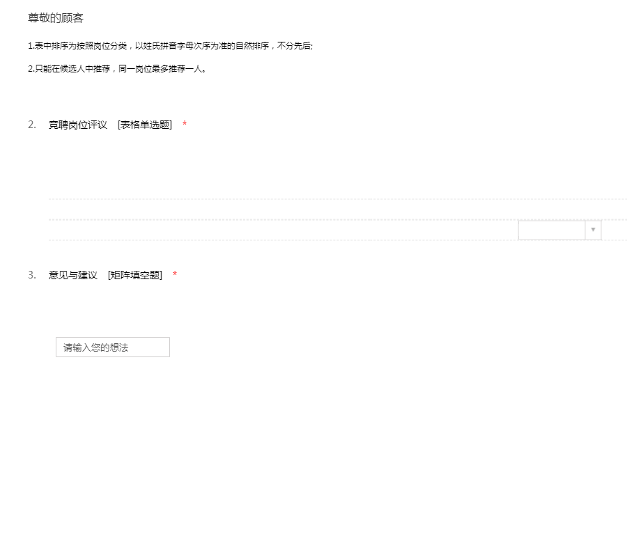This screenshot has width=627, height=557.
Task: Click instruction line starting with 2.只能在候选人中推荐
Action: pyautogui.click(x=117, y=69)
